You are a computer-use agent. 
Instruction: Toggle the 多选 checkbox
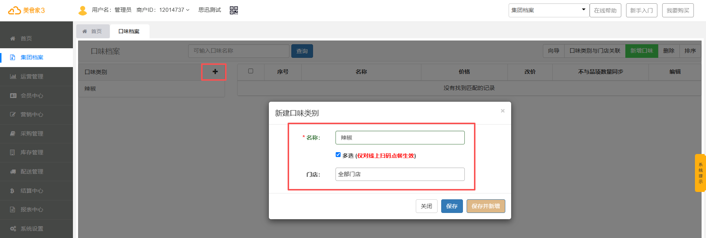(338, 155)
